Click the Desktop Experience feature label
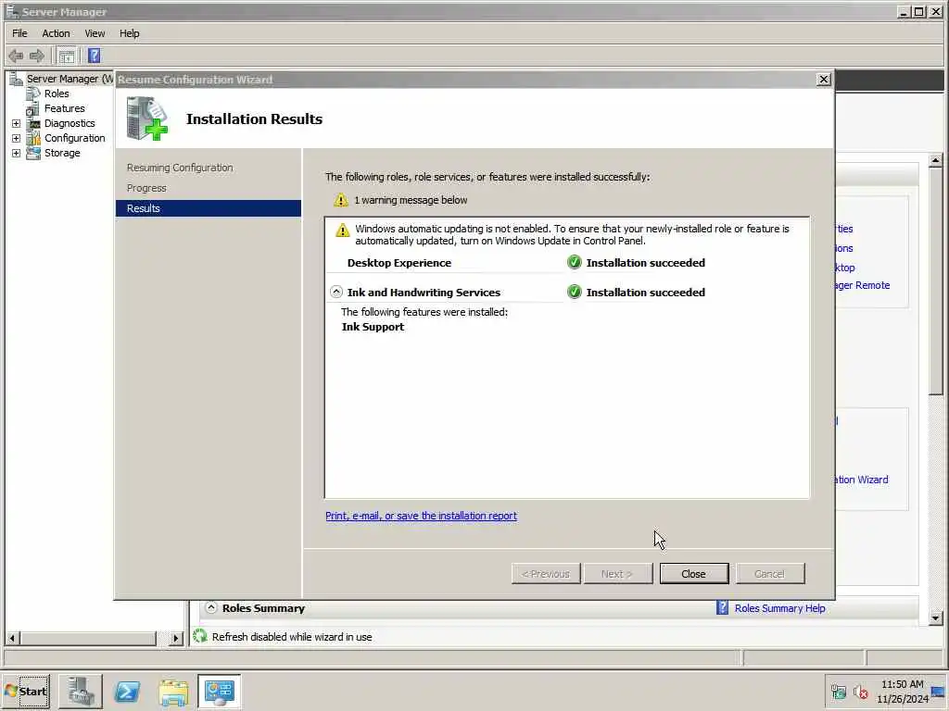This screenshot has width=949, height=711. pos(399,263)
